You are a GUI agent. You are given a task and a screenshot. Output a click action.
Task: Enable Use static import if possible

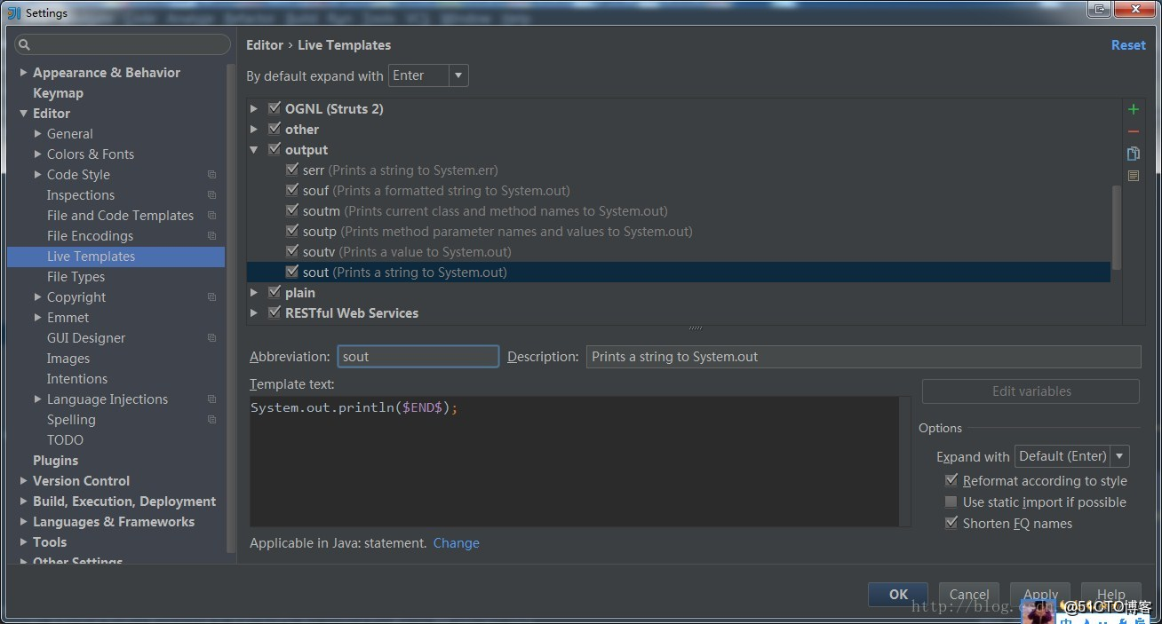click(x=951, y=502)
